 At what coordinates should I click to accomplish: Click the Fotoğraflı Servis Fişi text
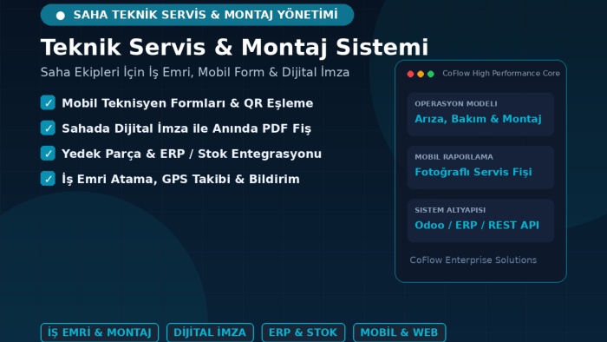tap(473, 172)
